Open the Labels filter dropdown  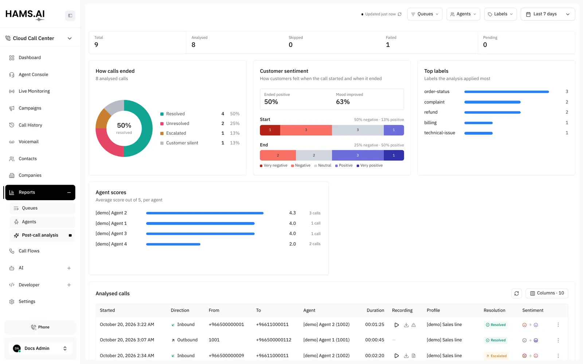(500, 14)
